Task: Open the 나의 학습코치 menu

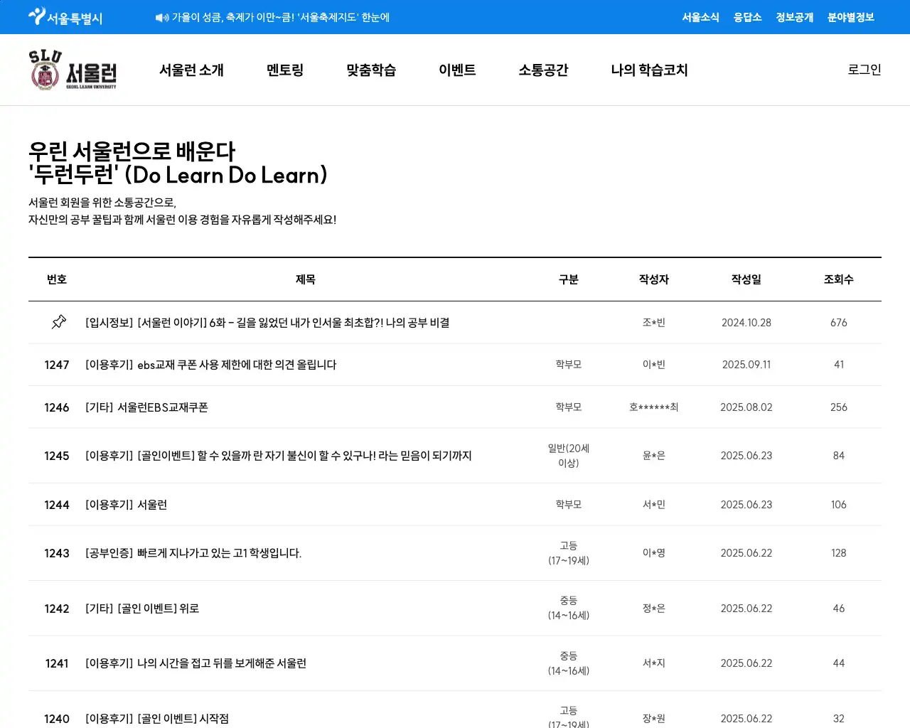Action: click(649, 70)
